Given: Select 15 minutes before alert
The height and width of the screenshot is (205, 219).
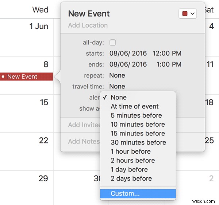Looking at the screenshot, I should (138, 133).
